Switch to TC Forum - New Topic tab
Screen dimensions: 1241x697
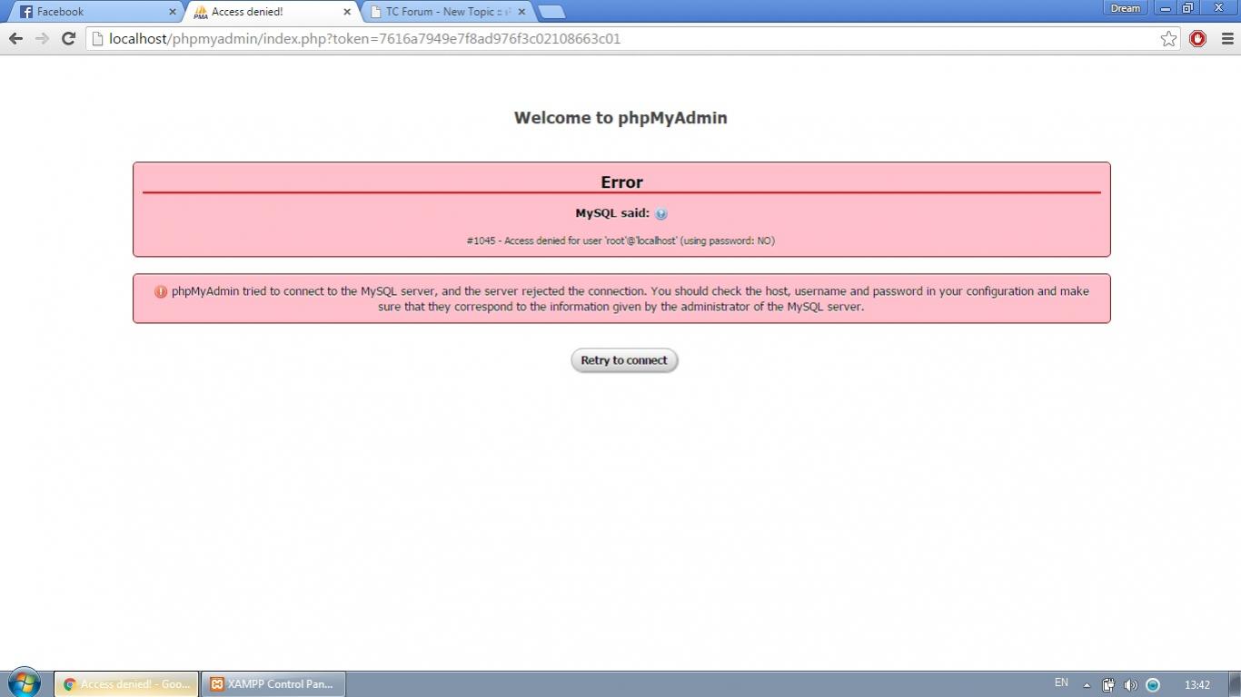[445, 12]
